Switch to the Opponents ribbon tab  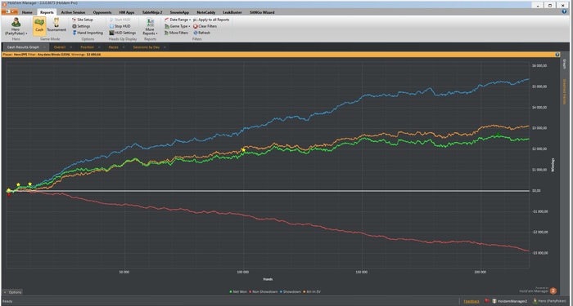(102, 12)
